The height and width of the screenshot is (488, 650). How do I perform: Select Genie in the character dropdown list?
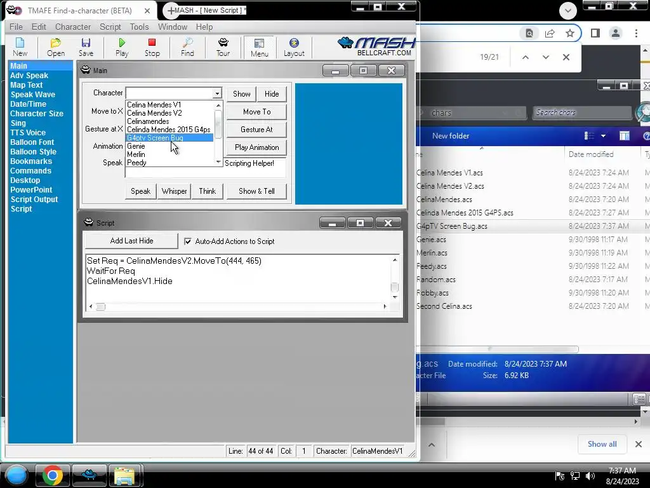coord(169,146)
